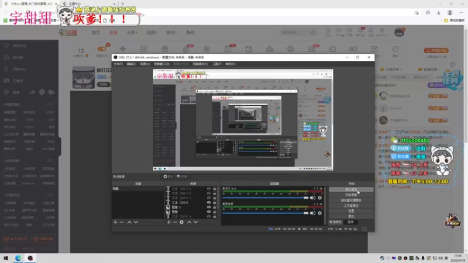468x263 pixels.
Task: Open the Windows Start menu
Action: (6, 258)
